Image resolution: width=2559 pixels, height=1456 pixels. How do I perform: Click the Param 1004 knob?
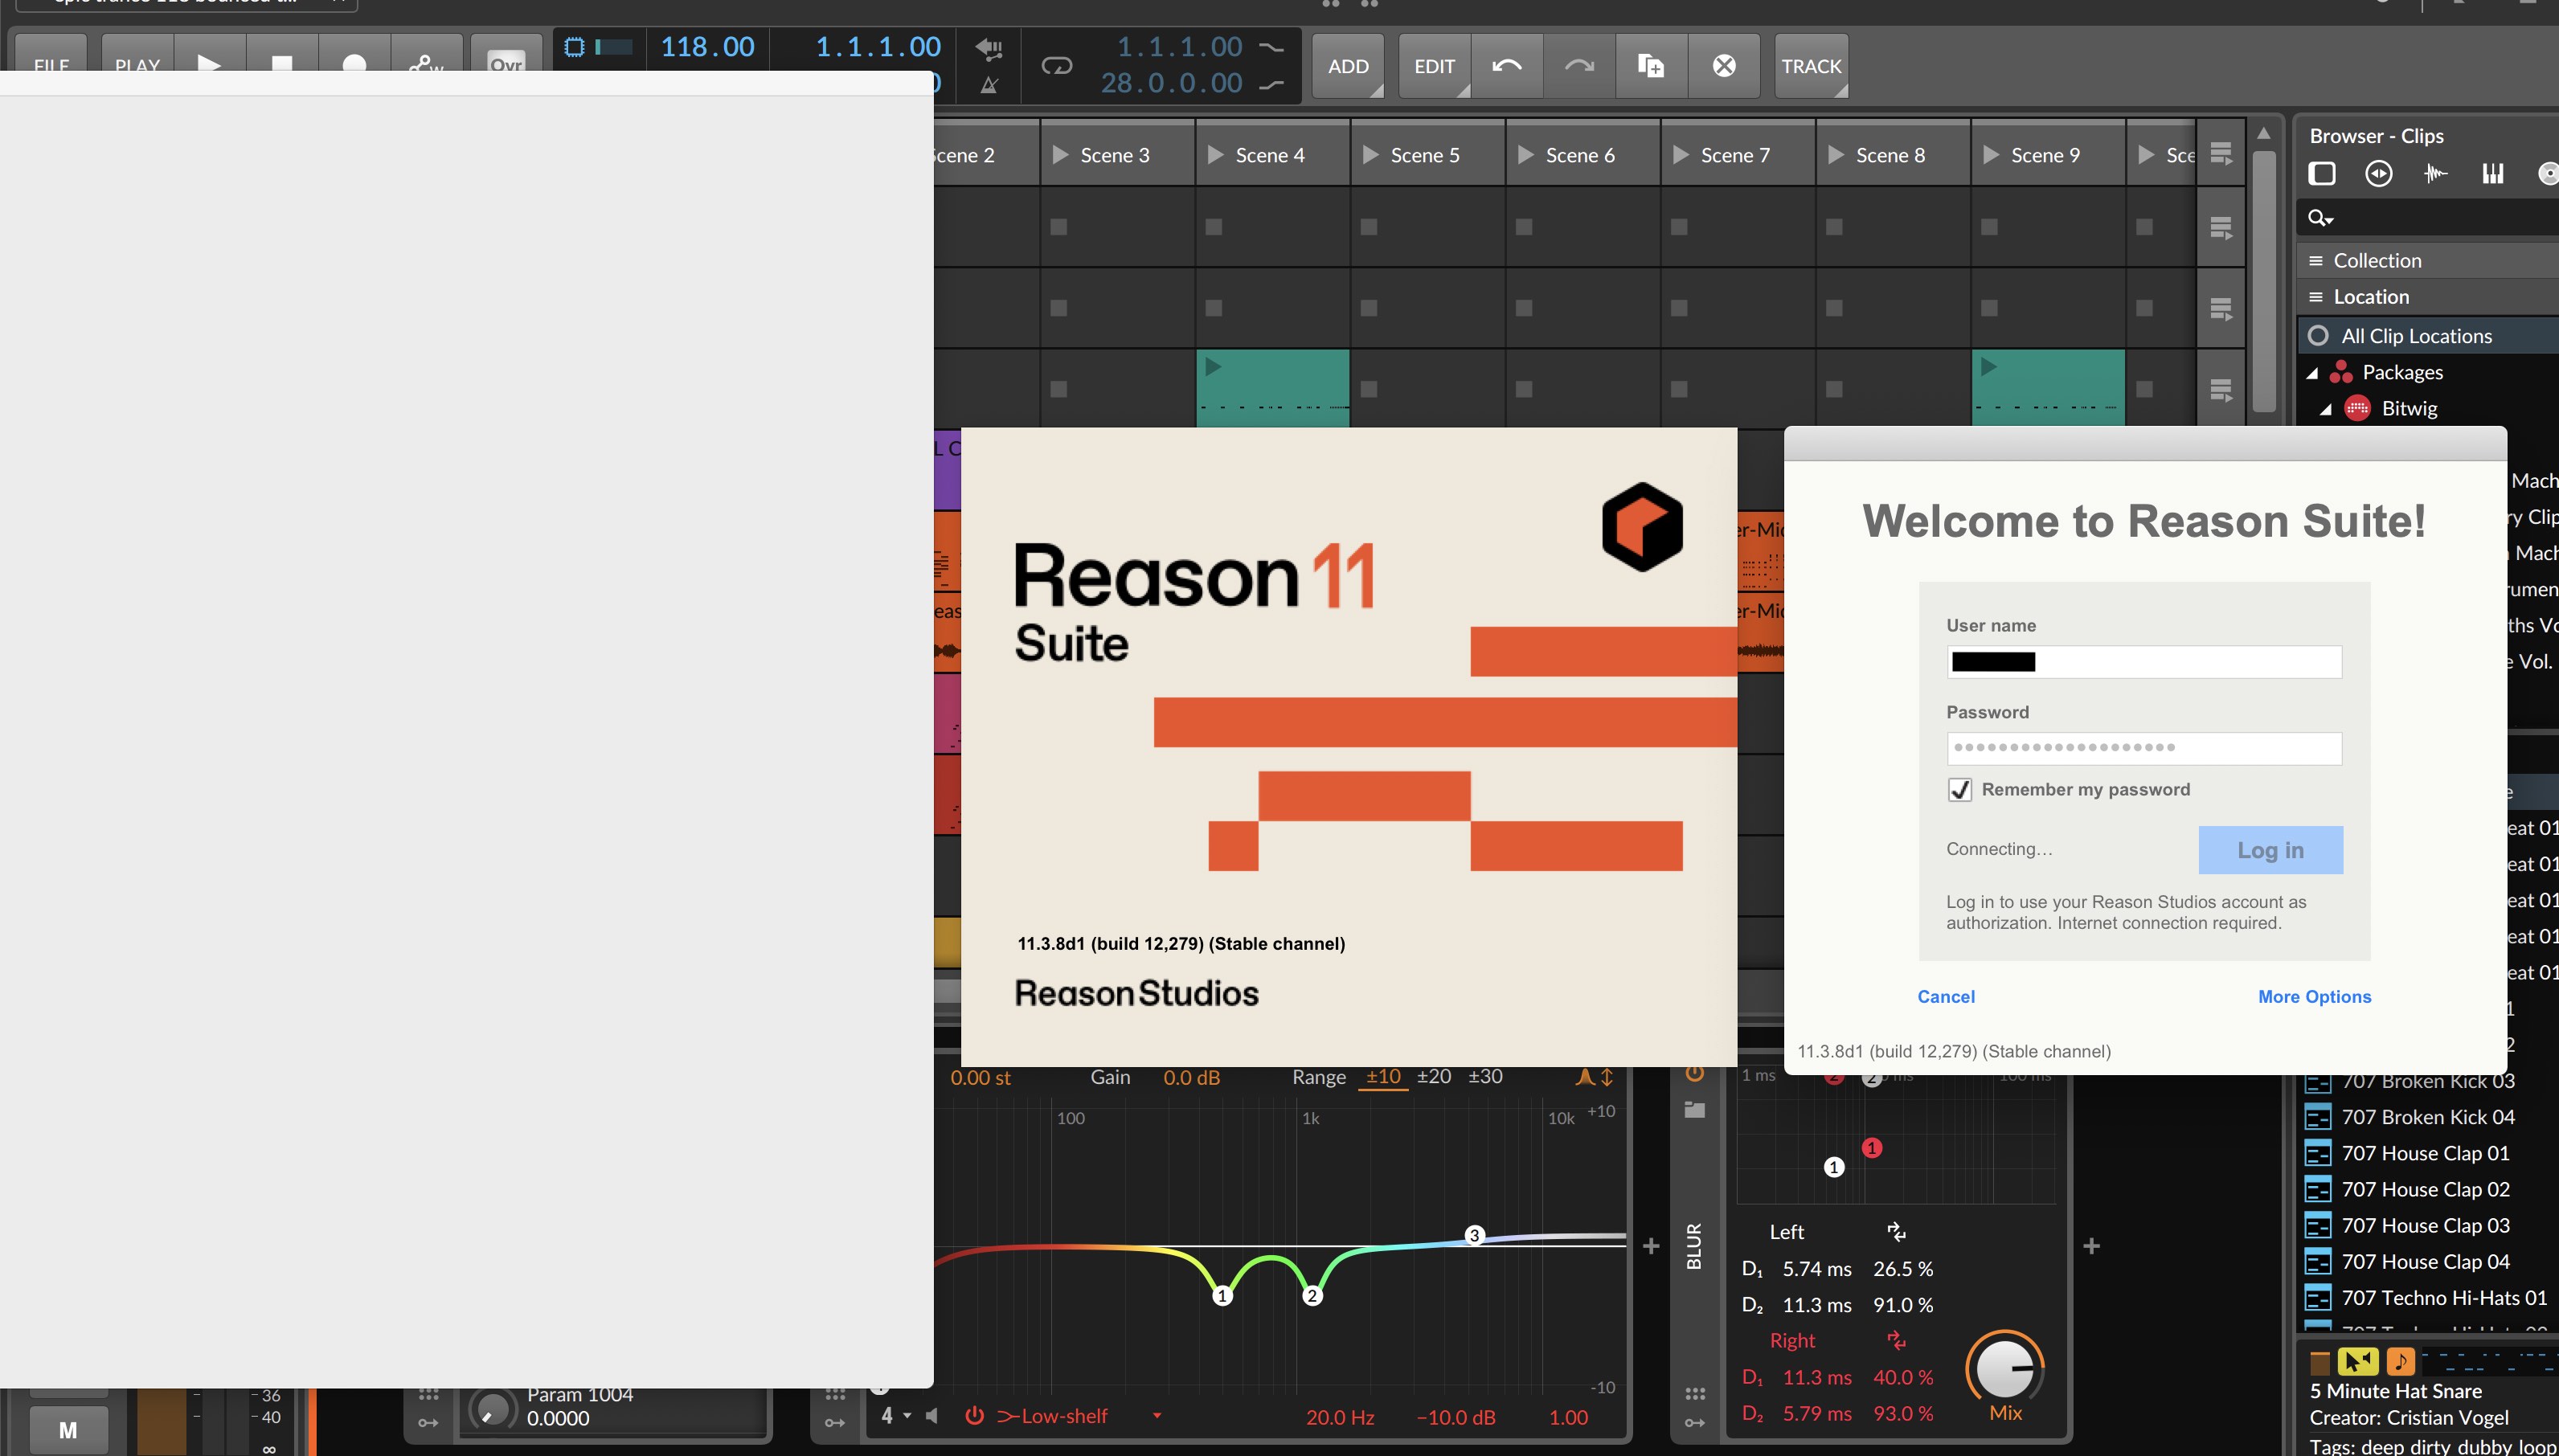[x=491, y=1409]
